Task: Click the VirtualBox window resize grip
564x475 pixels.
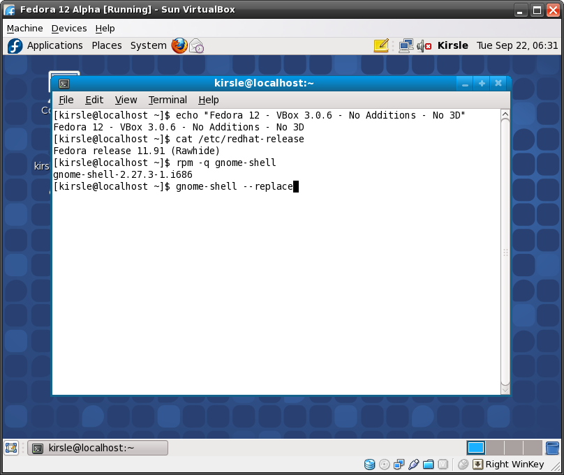Action: (556, 467)
